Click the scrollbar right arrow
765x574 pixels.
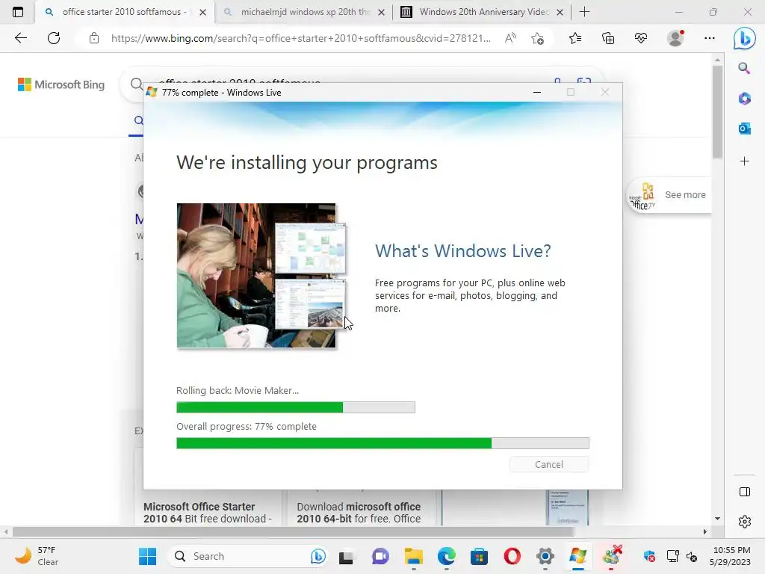coord(704,531)
